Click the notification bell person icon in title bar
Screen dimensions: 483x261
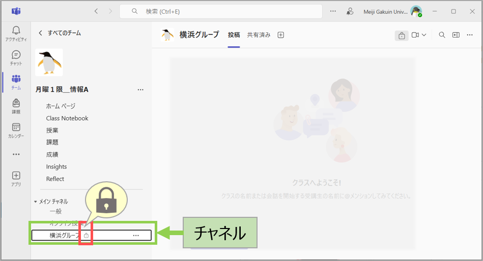[x=350, y=11]
